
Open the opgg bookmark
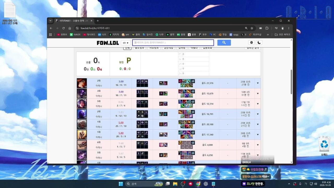[x=234, y=34]
